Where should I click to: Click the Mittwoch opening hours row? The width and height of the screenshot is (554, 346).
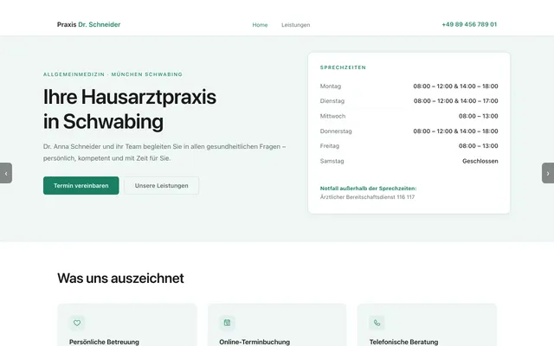409,116
